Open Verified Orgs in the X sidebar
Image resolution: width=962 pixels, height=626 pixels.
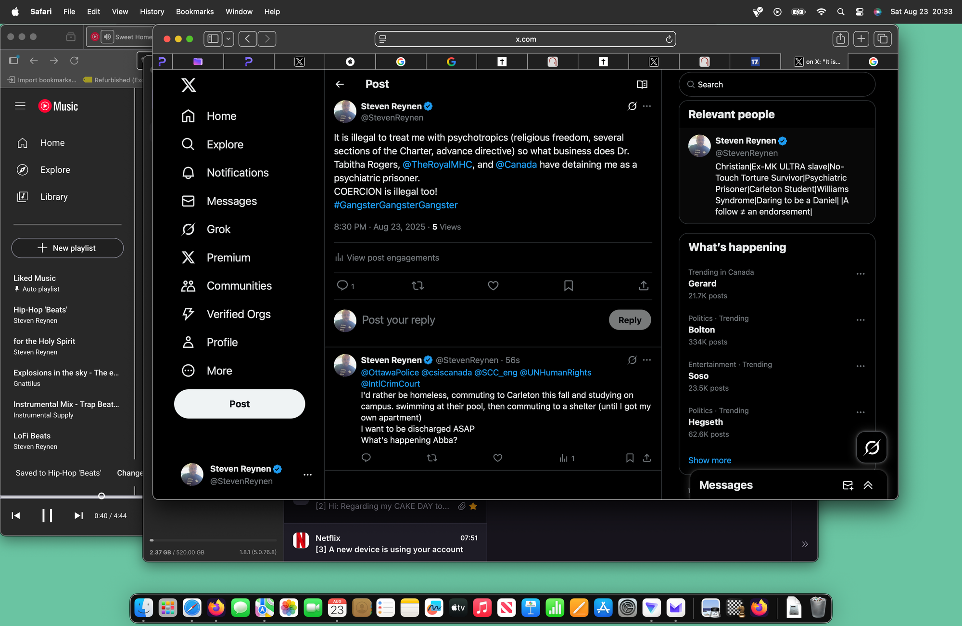(226, 314)
